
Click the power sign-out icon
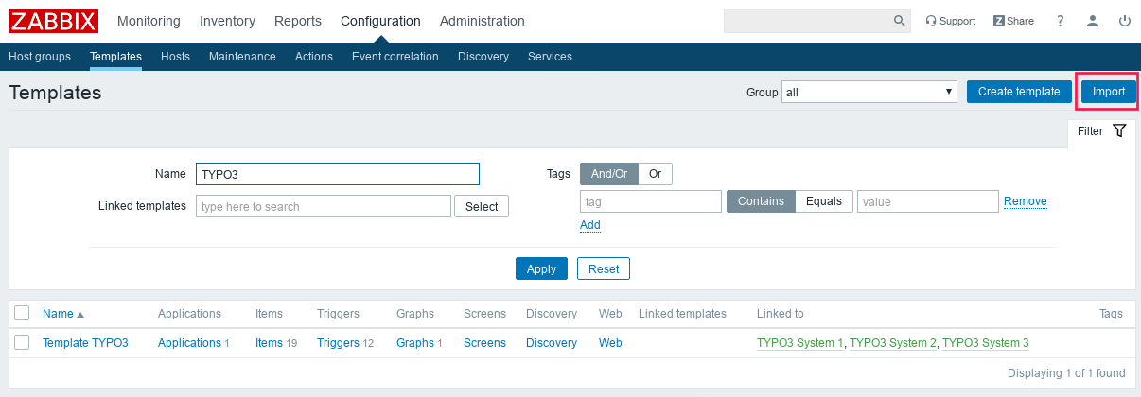coord(1124,21)
